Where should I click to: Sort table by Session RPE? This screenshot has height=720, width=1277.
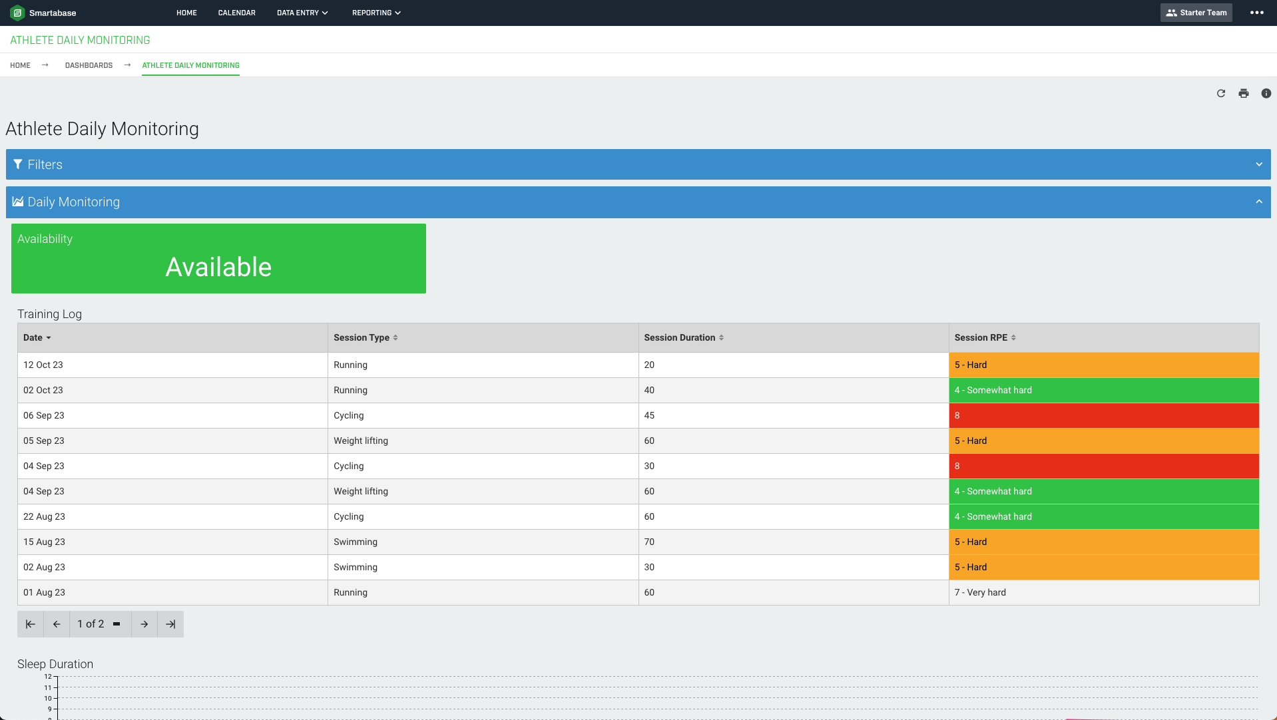click(985, 337)
